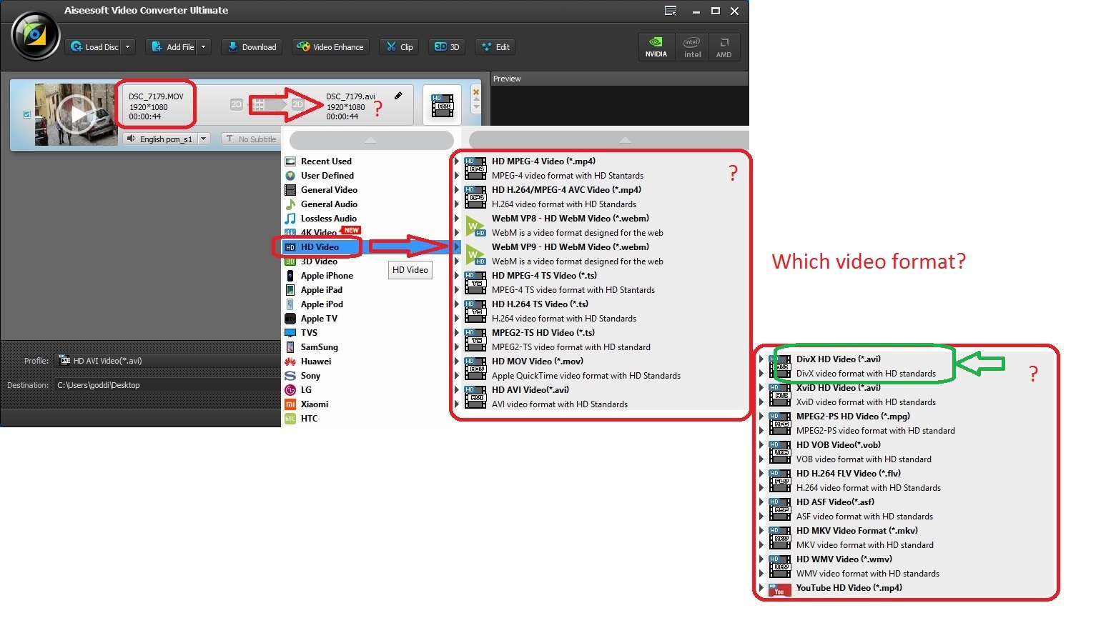Remove the file with the orange X icon
The image size is (1101, 623).
coord(476,92)
